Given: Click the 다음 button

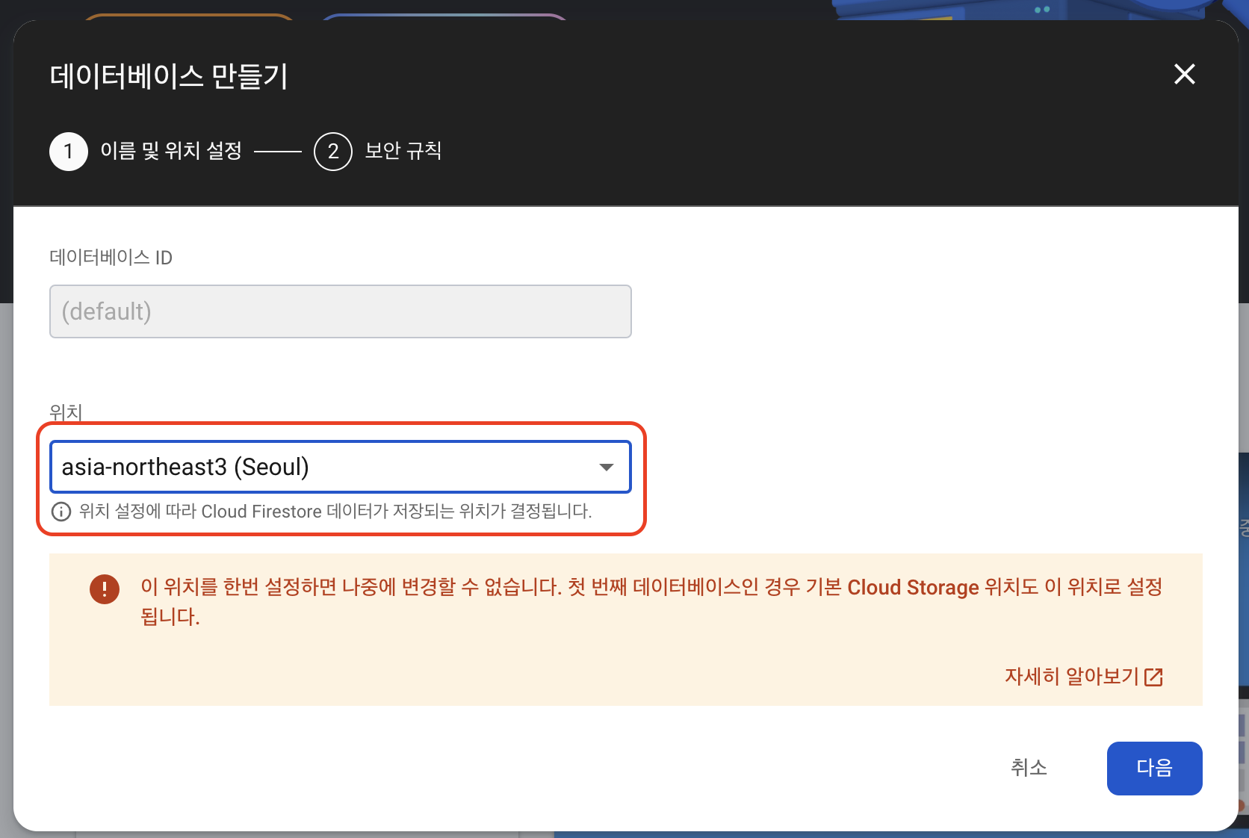Looking at the screenshot, I should [x=1155, y=769].
